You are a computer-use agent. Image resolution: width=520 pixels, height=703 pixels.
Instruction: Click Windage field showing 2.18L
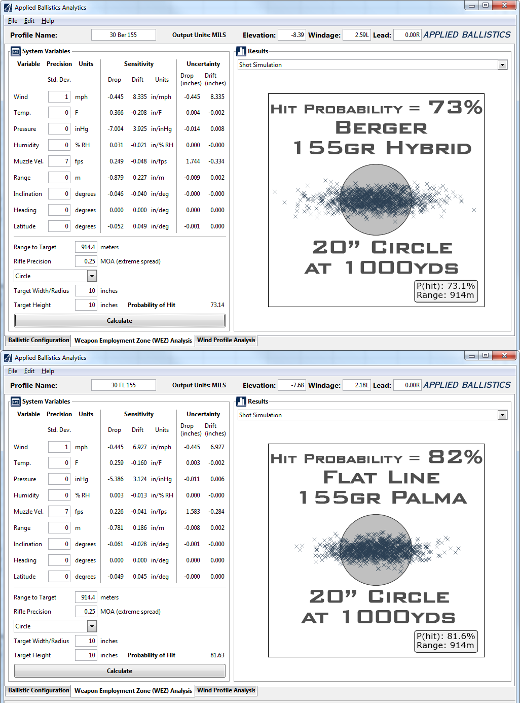(357, 385)
